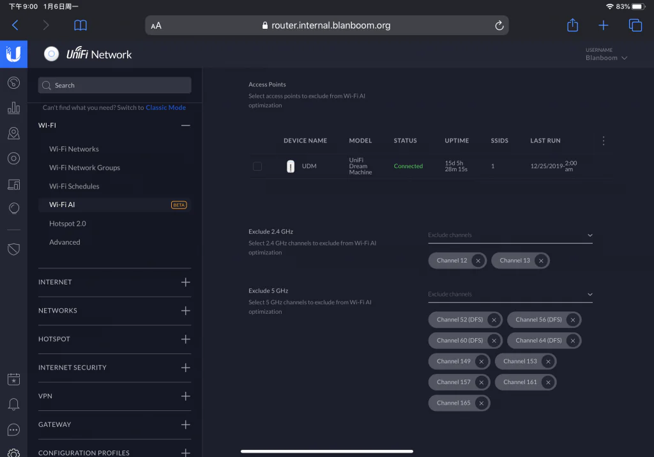Show Safari tab overview icon
Screen dimensions: 654x457
[635, 26]
